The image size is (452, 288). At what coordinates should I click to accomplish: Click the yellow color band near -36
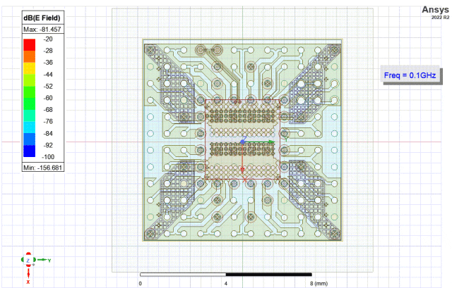point(30,68)
